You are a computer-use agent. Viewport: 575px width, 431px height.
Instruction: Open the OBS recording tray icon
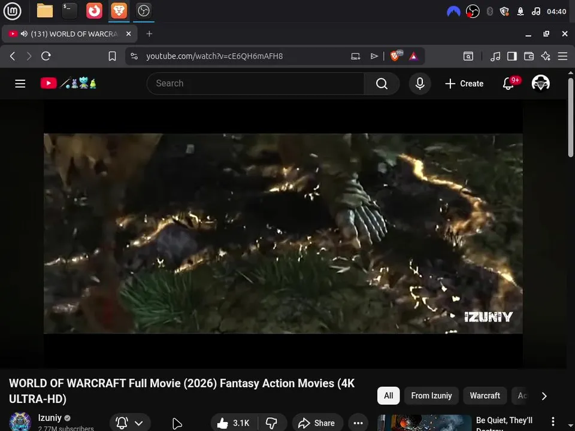[473, 12]
